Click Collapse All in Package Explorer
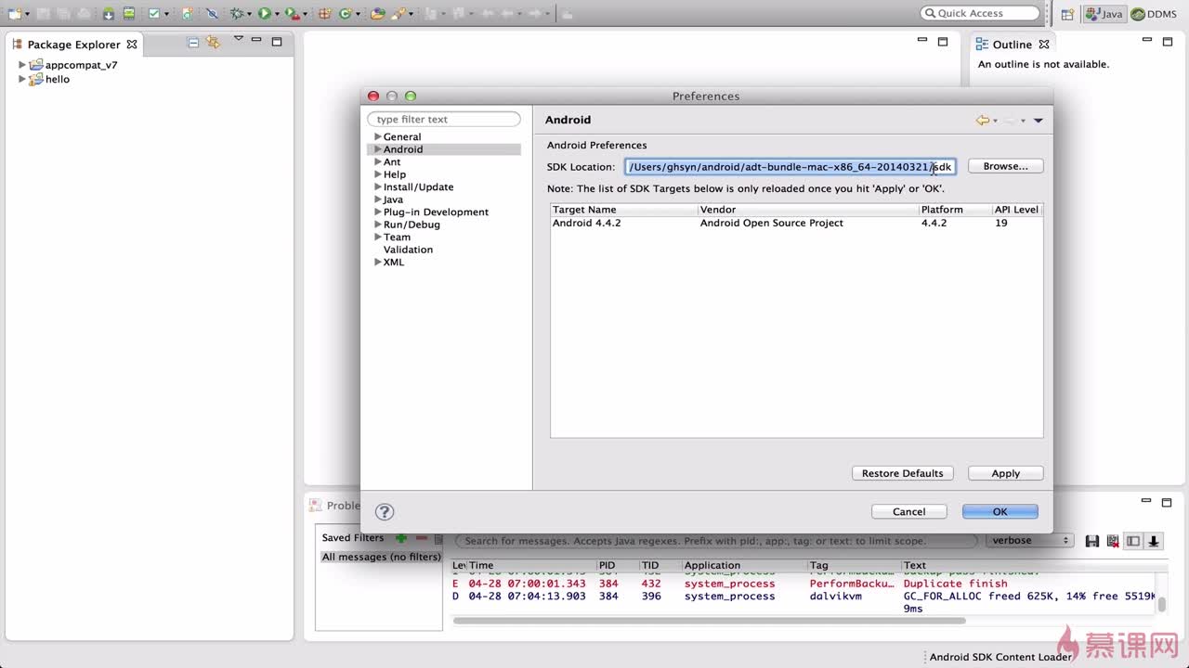The image size is (1189, 668). [x=193, y=43]
